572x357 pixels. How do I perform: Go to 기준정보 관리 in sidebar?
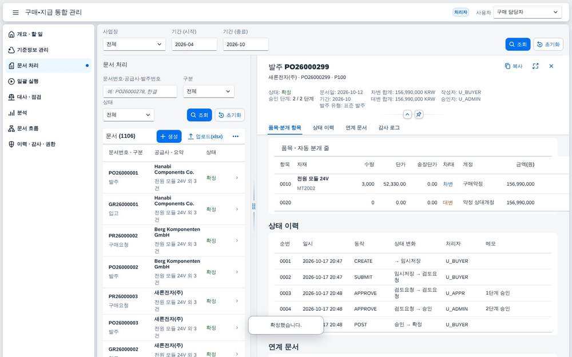49,50
